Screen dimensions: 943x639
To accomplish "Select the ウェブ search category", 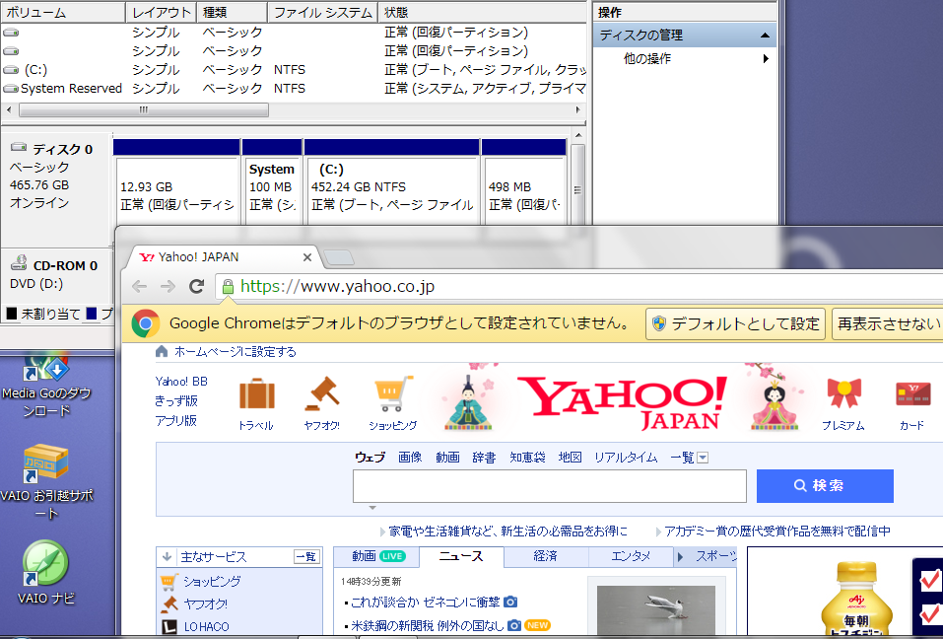I will (x=370, y=458).
